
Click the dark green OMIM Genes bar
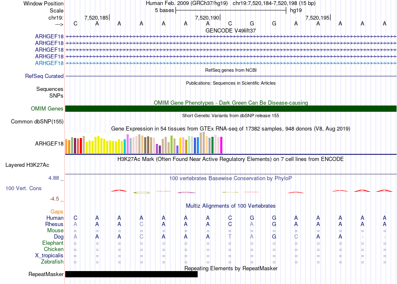pyautogui.click(x=231, y=109)
